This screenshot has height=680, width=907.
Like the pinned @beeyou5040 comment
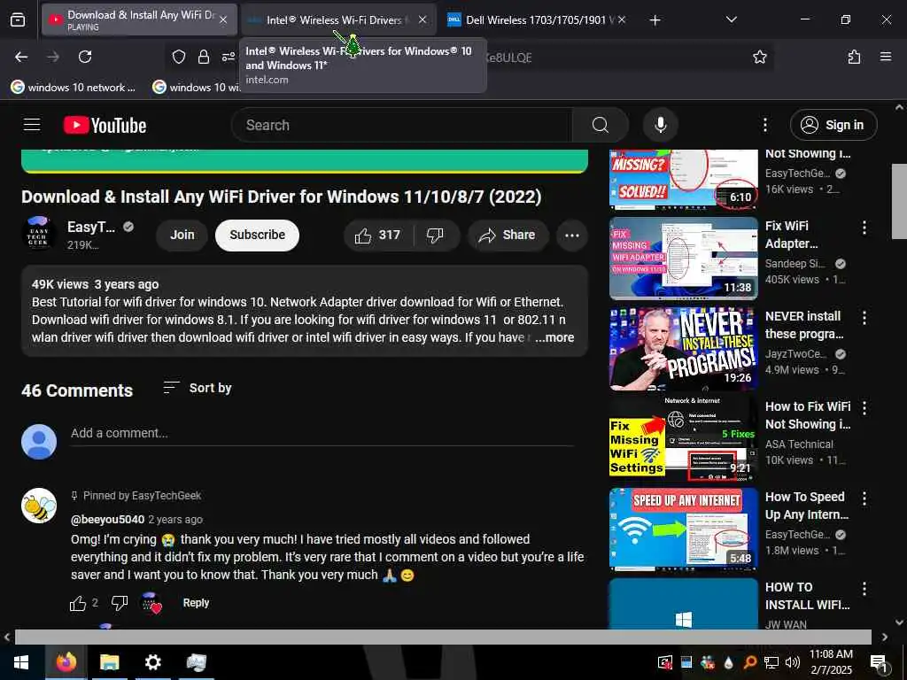78,603
